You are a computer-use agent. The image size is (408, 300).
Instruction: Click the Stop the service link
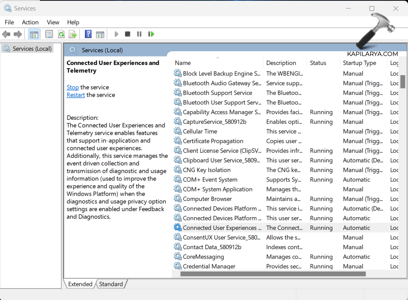[73, 87]
